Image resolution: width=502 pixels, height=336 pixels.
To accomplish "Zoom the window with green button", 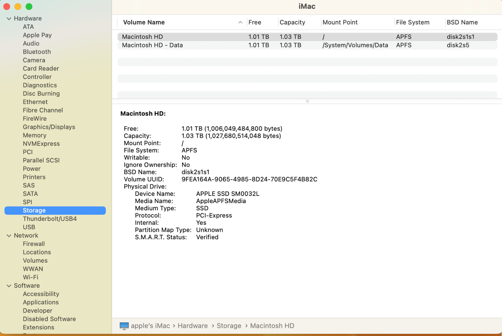I will [29, 7].
